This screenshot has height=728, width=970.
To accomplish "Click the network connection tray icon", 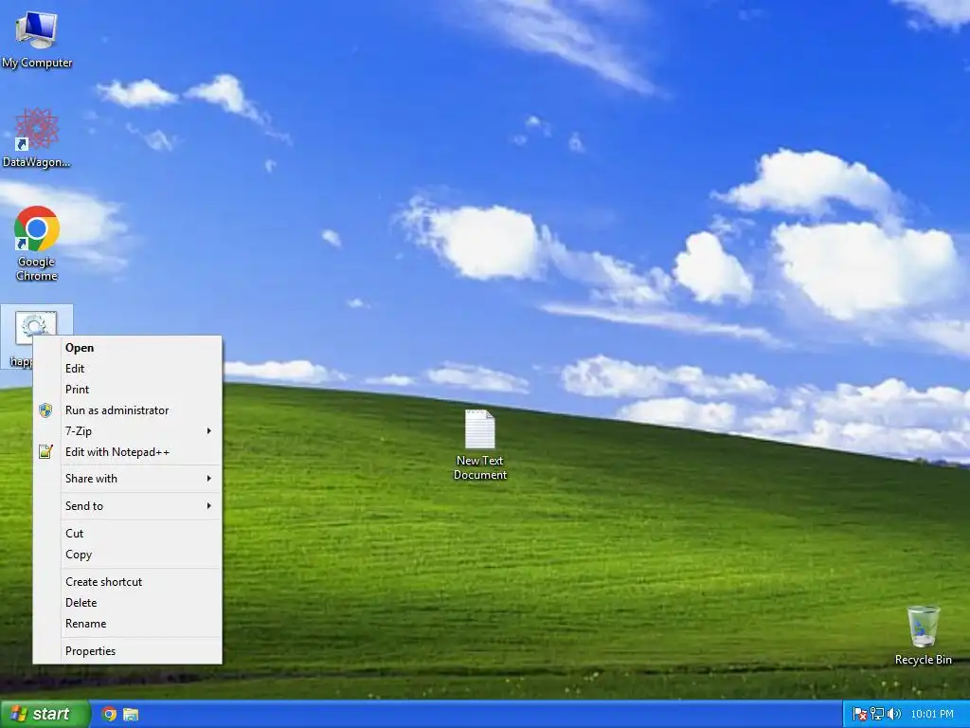I will click(876, 714).
